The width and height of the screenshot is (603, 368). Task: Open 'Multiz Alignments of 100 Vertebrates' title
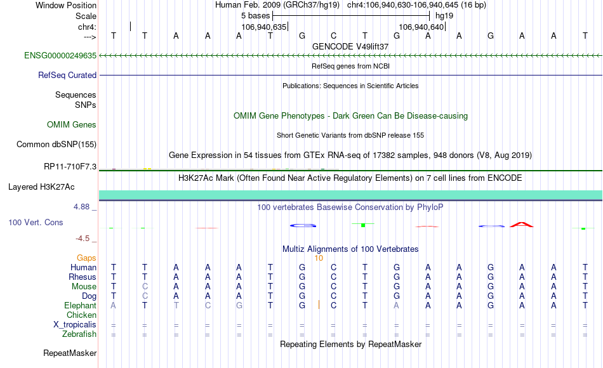point(350,249)
